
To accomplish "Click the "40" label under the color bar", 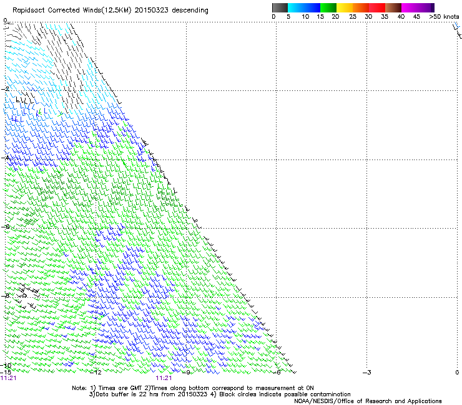I will pos(401,17).
